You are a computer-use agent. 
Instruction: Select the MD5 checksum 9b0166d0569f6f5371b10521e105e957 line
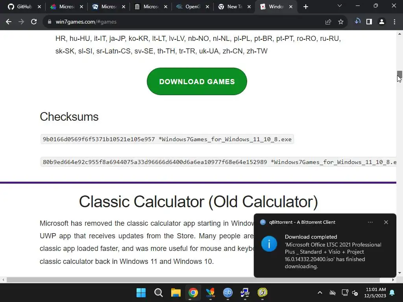[x=167, y=139]
